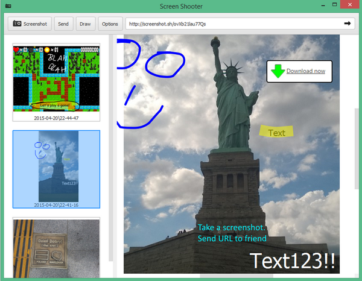Click the 'Take a screenshot.' cyan text
The image size is (362, 281).
pyautogui.click(x=231, y=227)
